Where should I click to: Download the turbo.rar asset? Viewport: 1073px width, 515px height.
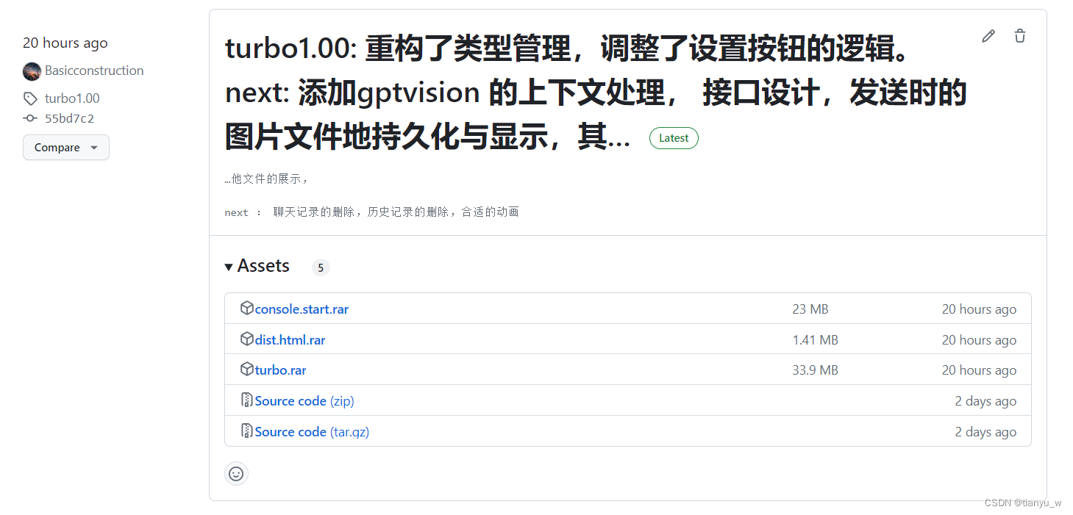pyautogui.click(x=279, y=369)
